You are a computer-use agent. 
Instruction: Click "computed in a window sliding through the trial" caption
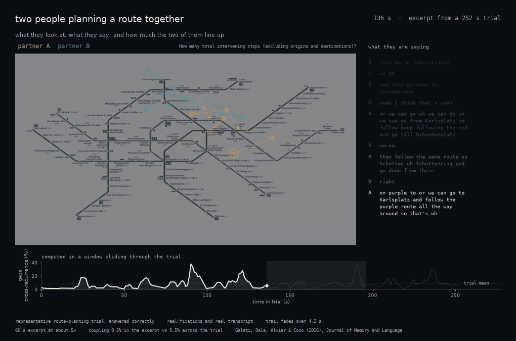coord(111,257)
